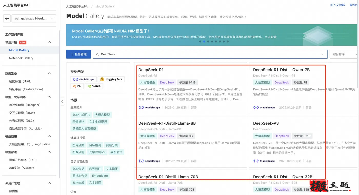Open 模型在线服务 (EAS)

(x=23, y=160)
